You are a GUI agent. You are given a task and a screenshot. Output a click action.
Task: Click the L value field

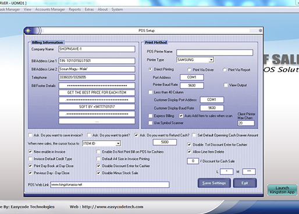(226, 172)
